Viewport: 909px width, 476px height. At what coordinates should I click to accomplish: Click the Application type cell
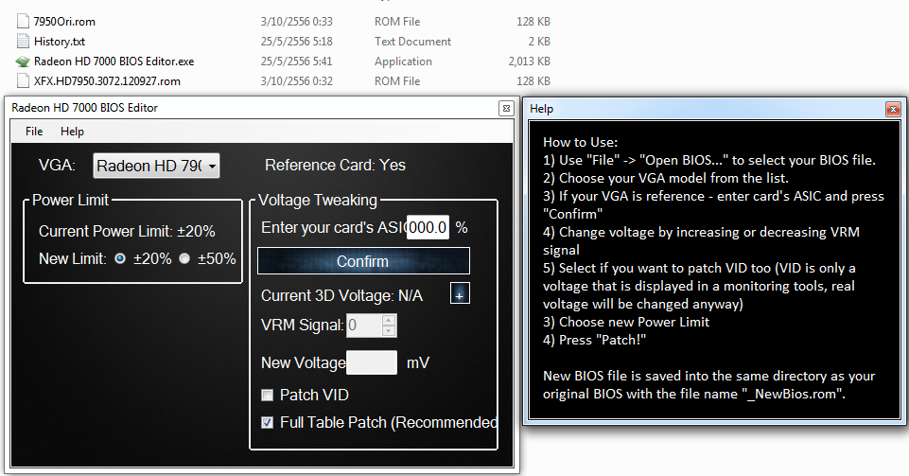tap(403, 61)
